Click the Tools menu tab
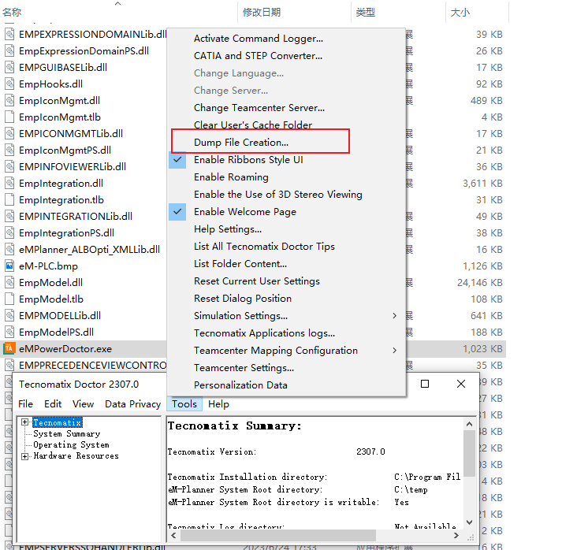Image resolution: width=562 pixels, height=550 pixels. pyautogui.click(x=184, y=404)
